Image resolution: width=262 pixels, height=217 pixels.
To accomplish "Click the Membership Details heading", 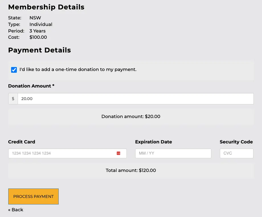I will pyautogui.click(x=46, y=7).
